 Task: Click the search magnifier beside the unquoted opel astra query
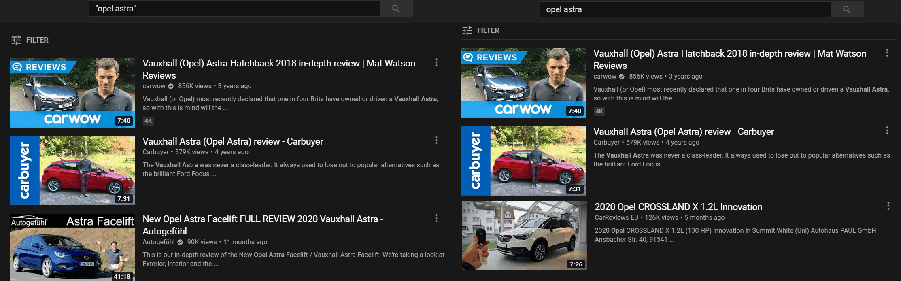point(847,9)
